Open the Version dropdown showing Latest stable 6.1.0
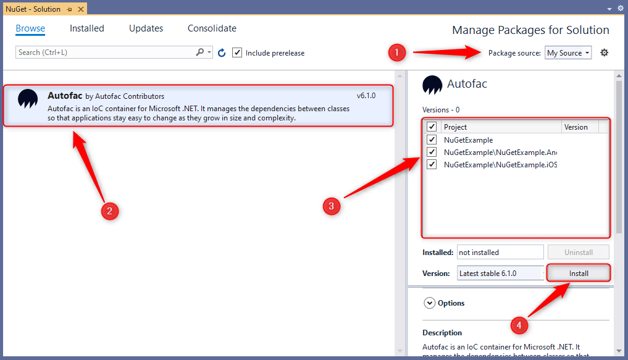 point(500,273)
